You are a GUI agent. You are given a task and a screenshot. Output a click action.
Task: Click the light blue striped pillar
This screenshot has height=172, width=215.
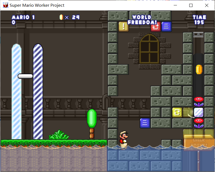pyautogui.click(x=16, y=92)
